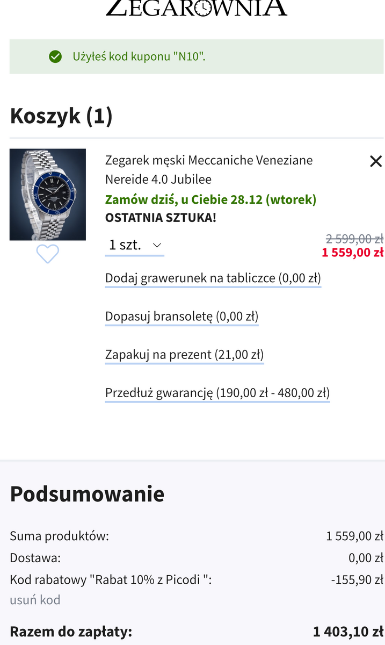Click the crossed-out price 2 599,00 zł

[x=354, y=239]
